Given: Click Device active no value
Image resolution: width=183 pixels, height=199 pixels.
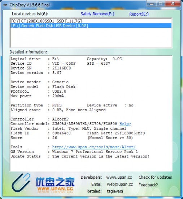Looking at the screenshot, I should click(131, 105).
